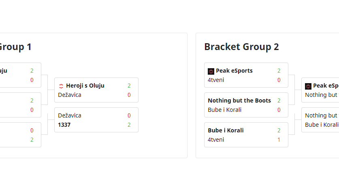Click Peak eSports logo in the cut-off right match
This screenshot has height=178, width=339.
tap(308, 86)
